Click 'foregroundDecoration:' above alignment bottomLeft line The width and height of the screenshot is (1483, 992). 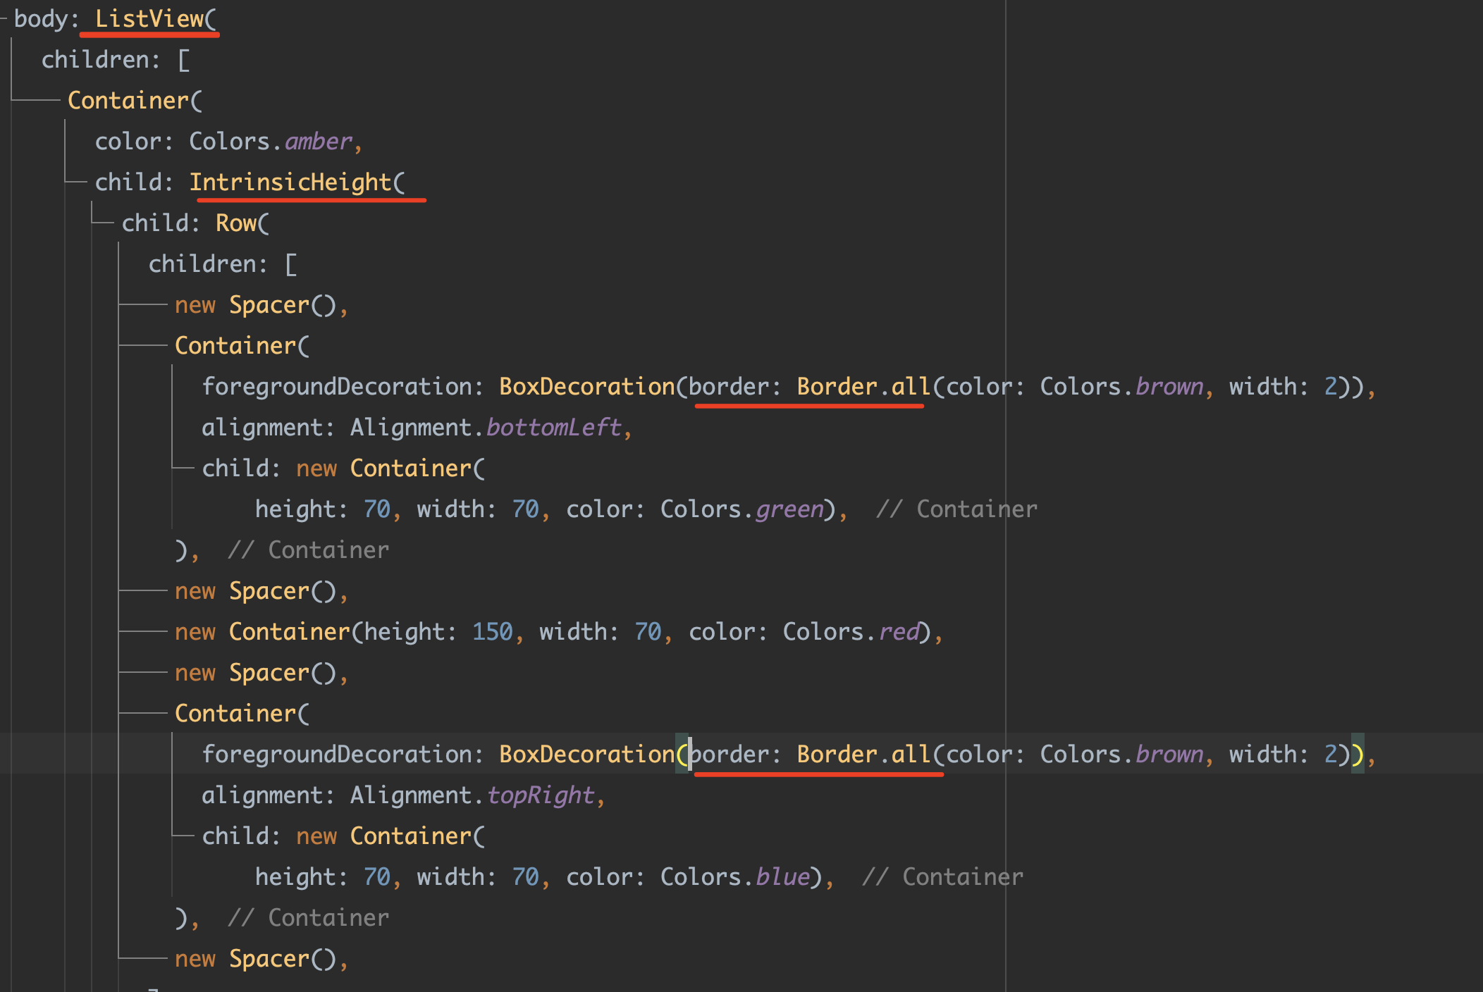coord(343,387)
